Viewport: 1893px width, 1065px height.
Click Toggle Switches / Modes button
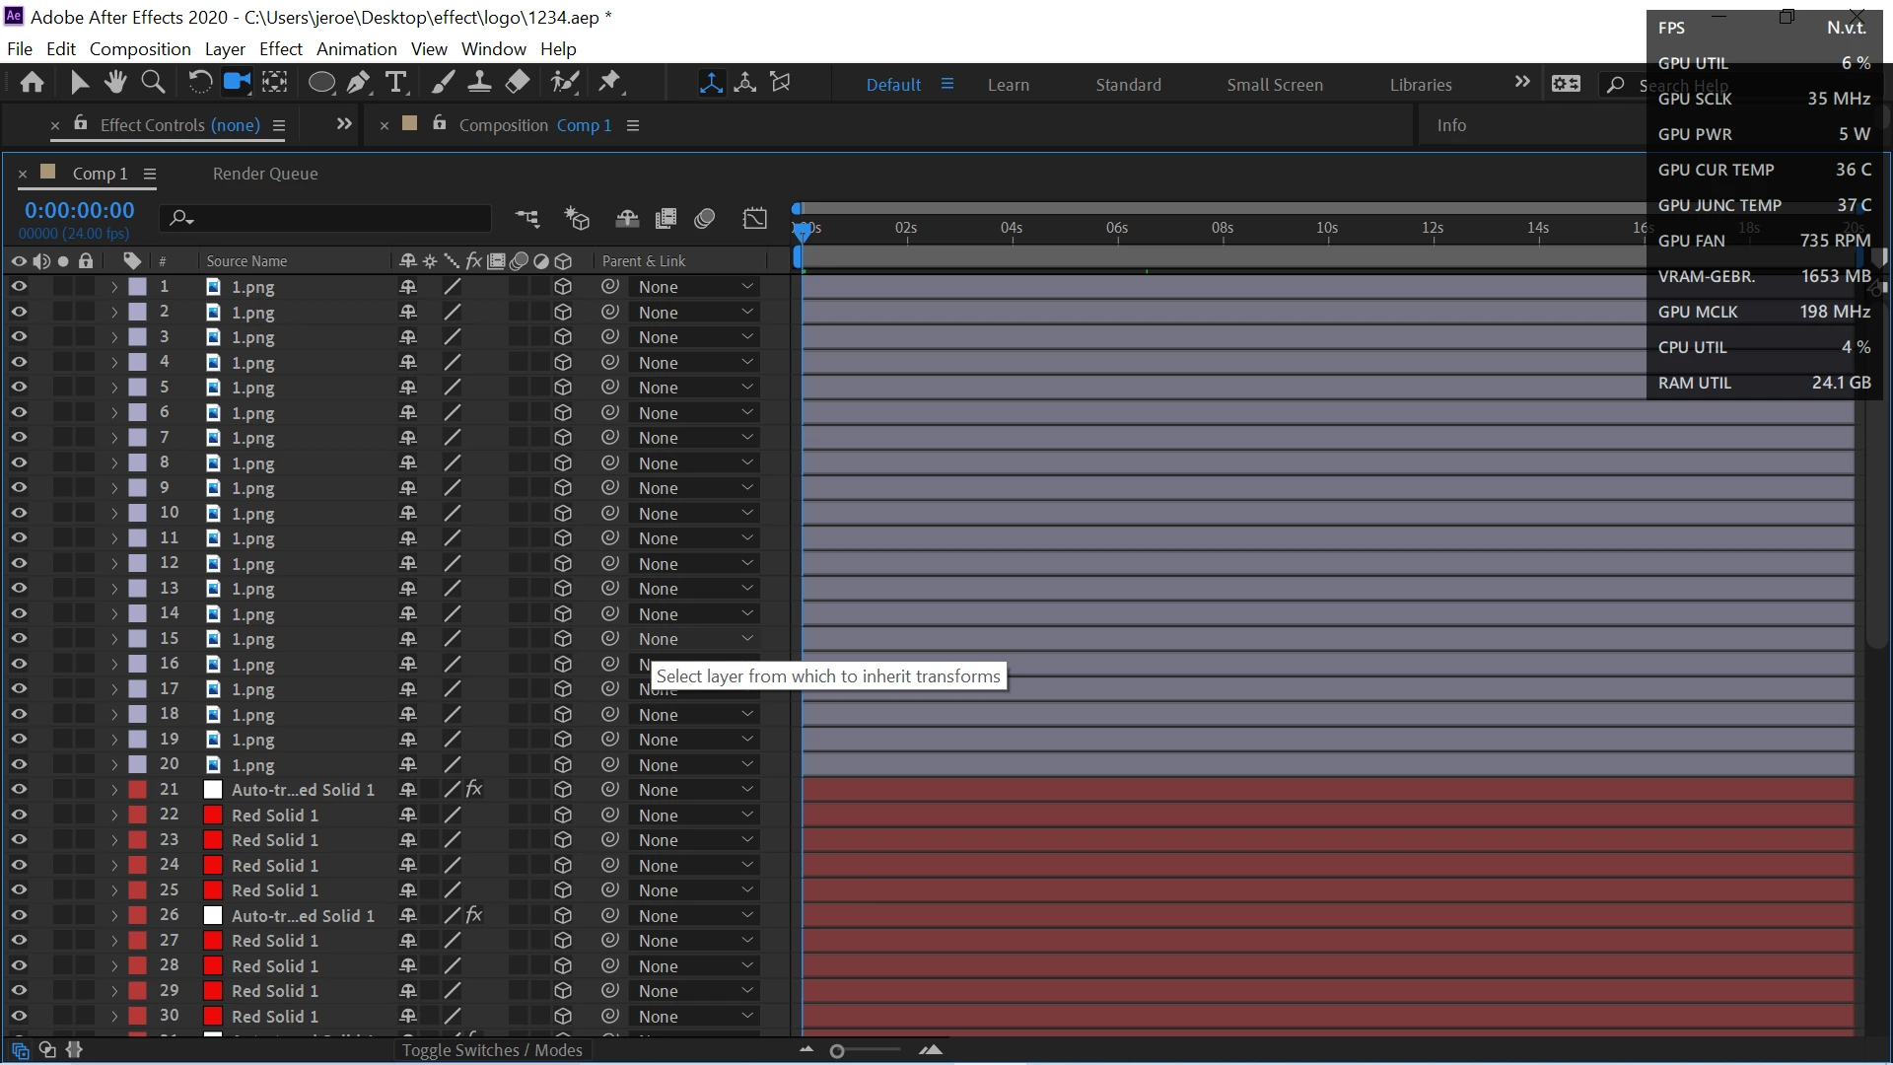[x=492, y=1050]
